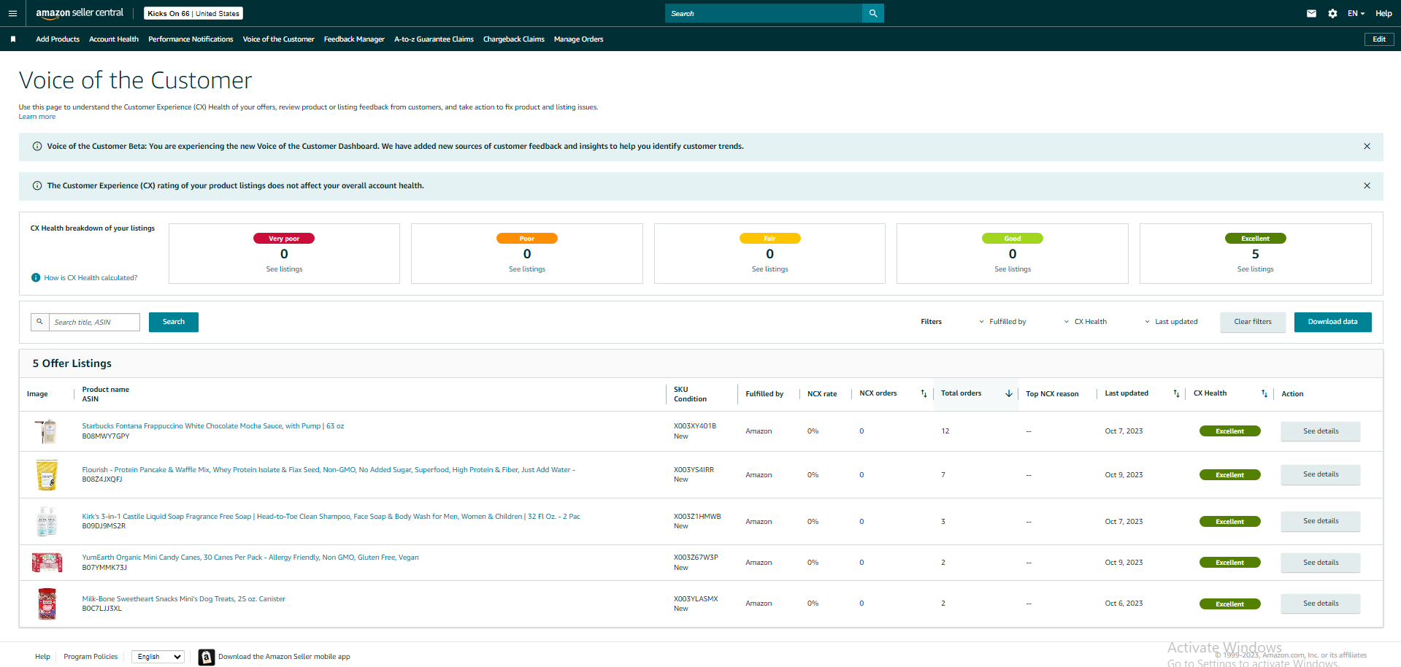Open Add Products menu item
The width and height of the screenshot is (1401, 667).
(x=58, y=39)
